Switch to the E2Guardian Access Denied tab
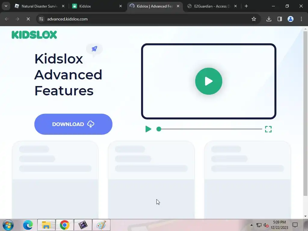The image size is (308, 231). pyautogui.click(x=212, y=6)
